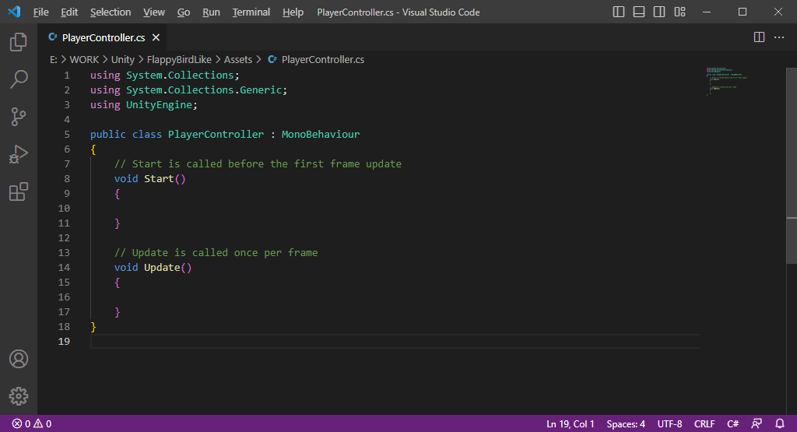Screen dimensions: 797x432
Task: Click on MonoBehaviour in line 5
Action: (320, 134)
